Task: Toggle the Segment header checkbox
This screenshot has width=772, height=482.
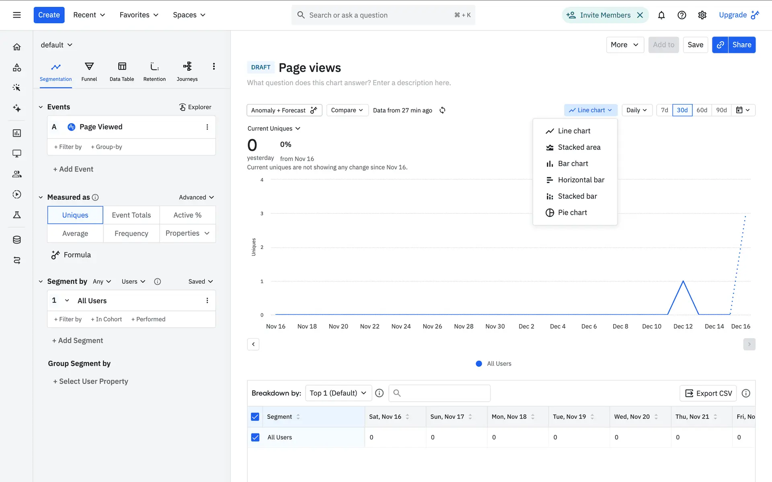Action: [255, 417]
